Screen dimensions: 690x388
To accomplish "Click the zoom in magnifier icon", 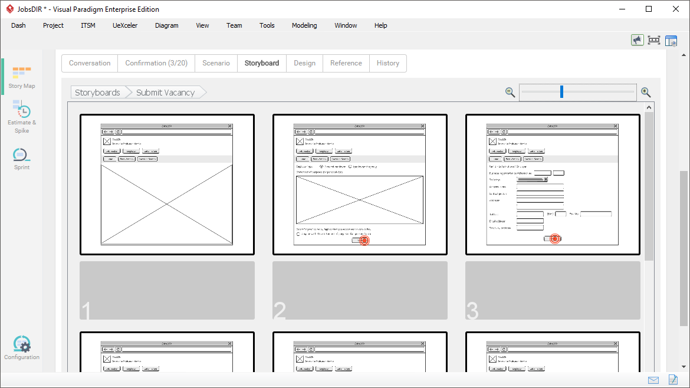I will 646,93.
